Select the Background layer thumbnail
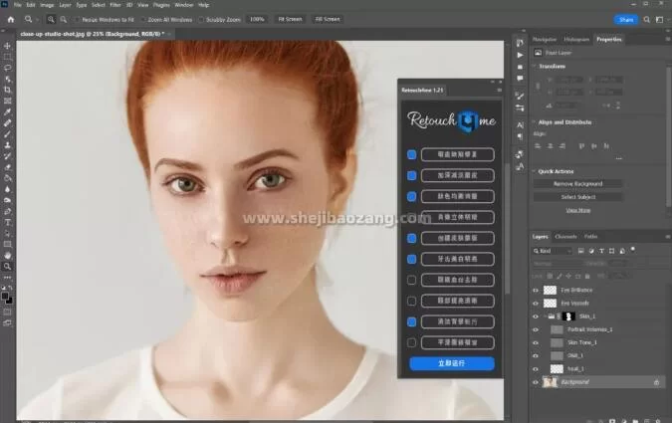672x423 pixels. coord(549,382)
